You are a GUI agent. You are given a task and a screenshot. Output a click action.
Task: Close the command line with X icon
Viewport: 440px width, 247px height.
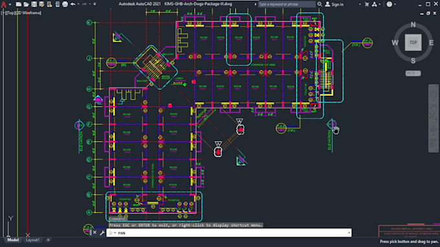click(95, 233)
